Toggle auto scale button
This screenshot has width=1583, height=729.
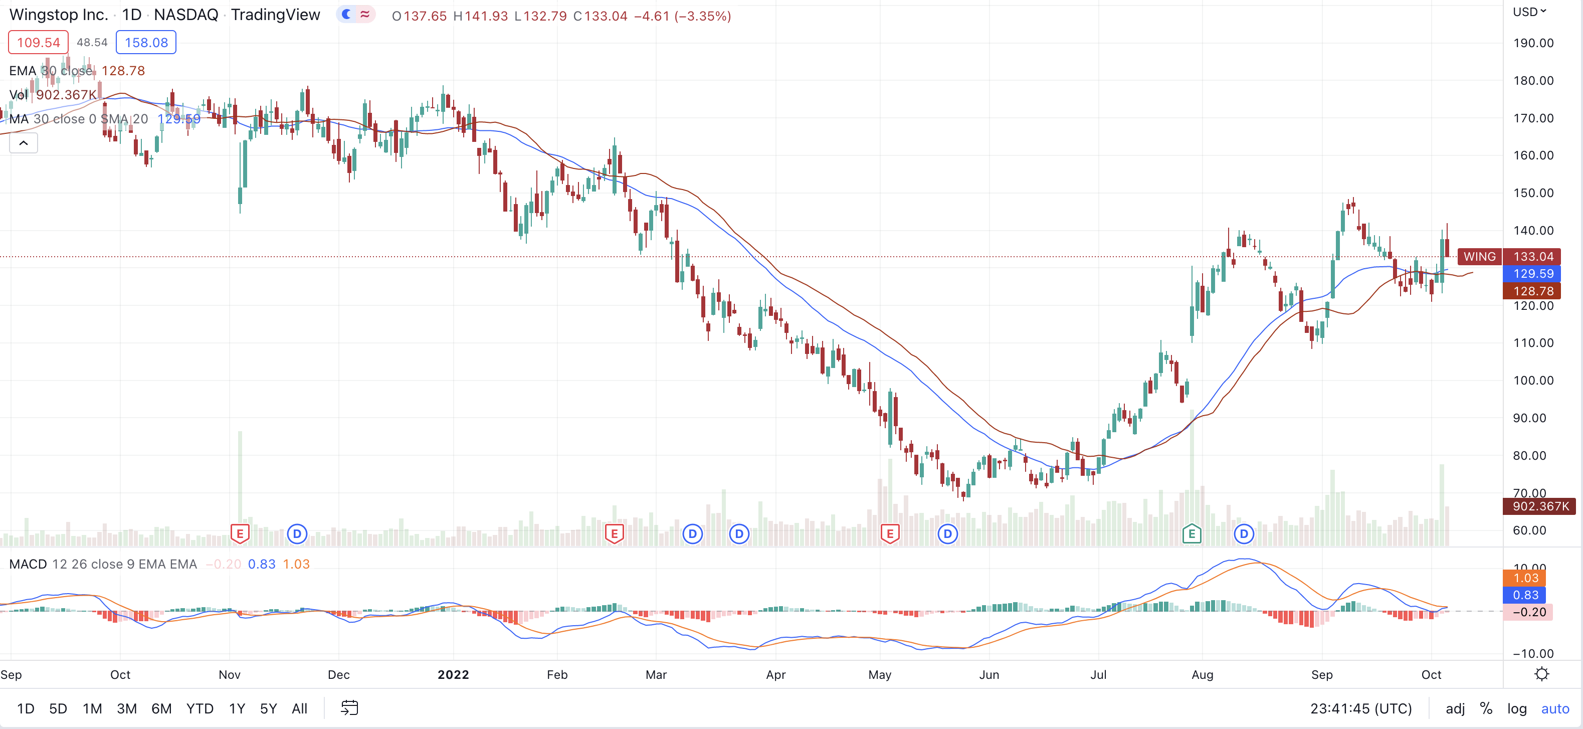[x=1555, y=709]
